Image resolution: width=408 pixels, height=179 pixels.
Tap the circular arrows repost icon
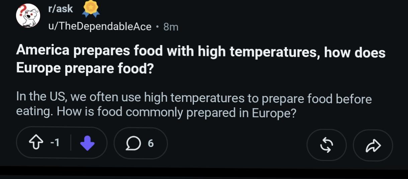326,145
